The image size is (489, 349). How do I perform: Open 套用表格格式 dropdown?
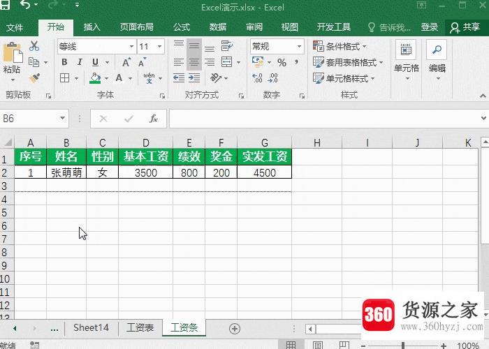[348, 62]
